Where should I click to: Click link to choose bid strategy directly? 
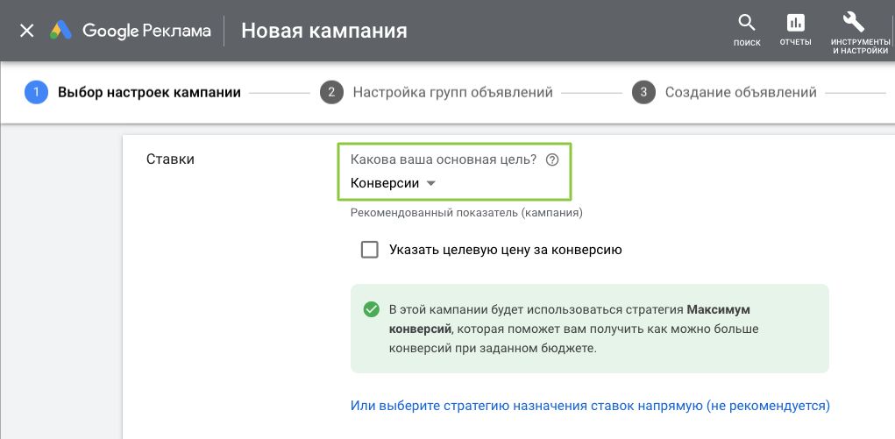pyautogui.click(x=590, y=406)
